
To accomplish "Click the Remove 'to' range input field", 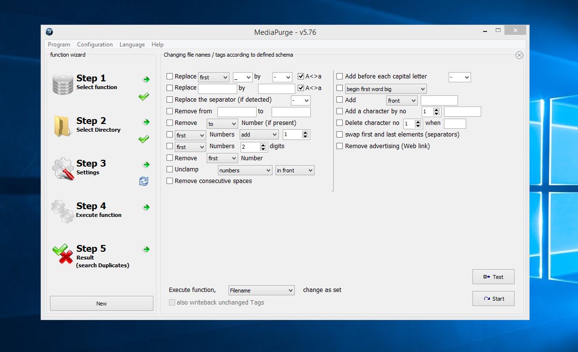I will pos(291,112).
